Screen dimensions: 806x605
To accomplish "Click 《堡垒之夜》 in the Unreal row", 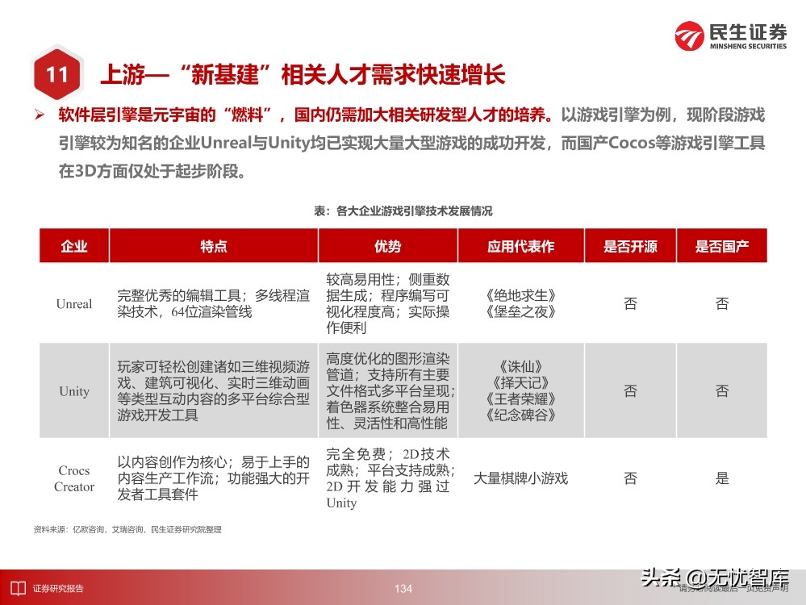I will click(x=520, y=311).
